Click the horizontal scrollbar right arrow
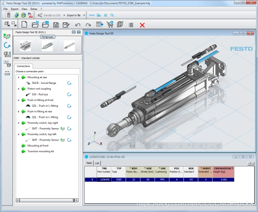The image size is (258, 212). pos(76,200)
